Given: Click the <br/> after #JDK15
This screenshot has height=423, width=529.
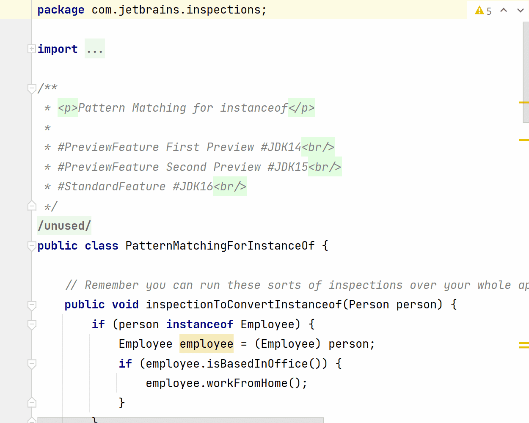Looking at the screenshot, I should (x=325, y=167).
